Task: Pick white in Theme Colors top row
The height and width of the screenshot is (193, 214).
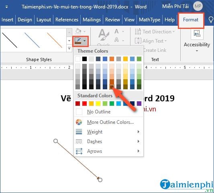Action: (77, 59)
